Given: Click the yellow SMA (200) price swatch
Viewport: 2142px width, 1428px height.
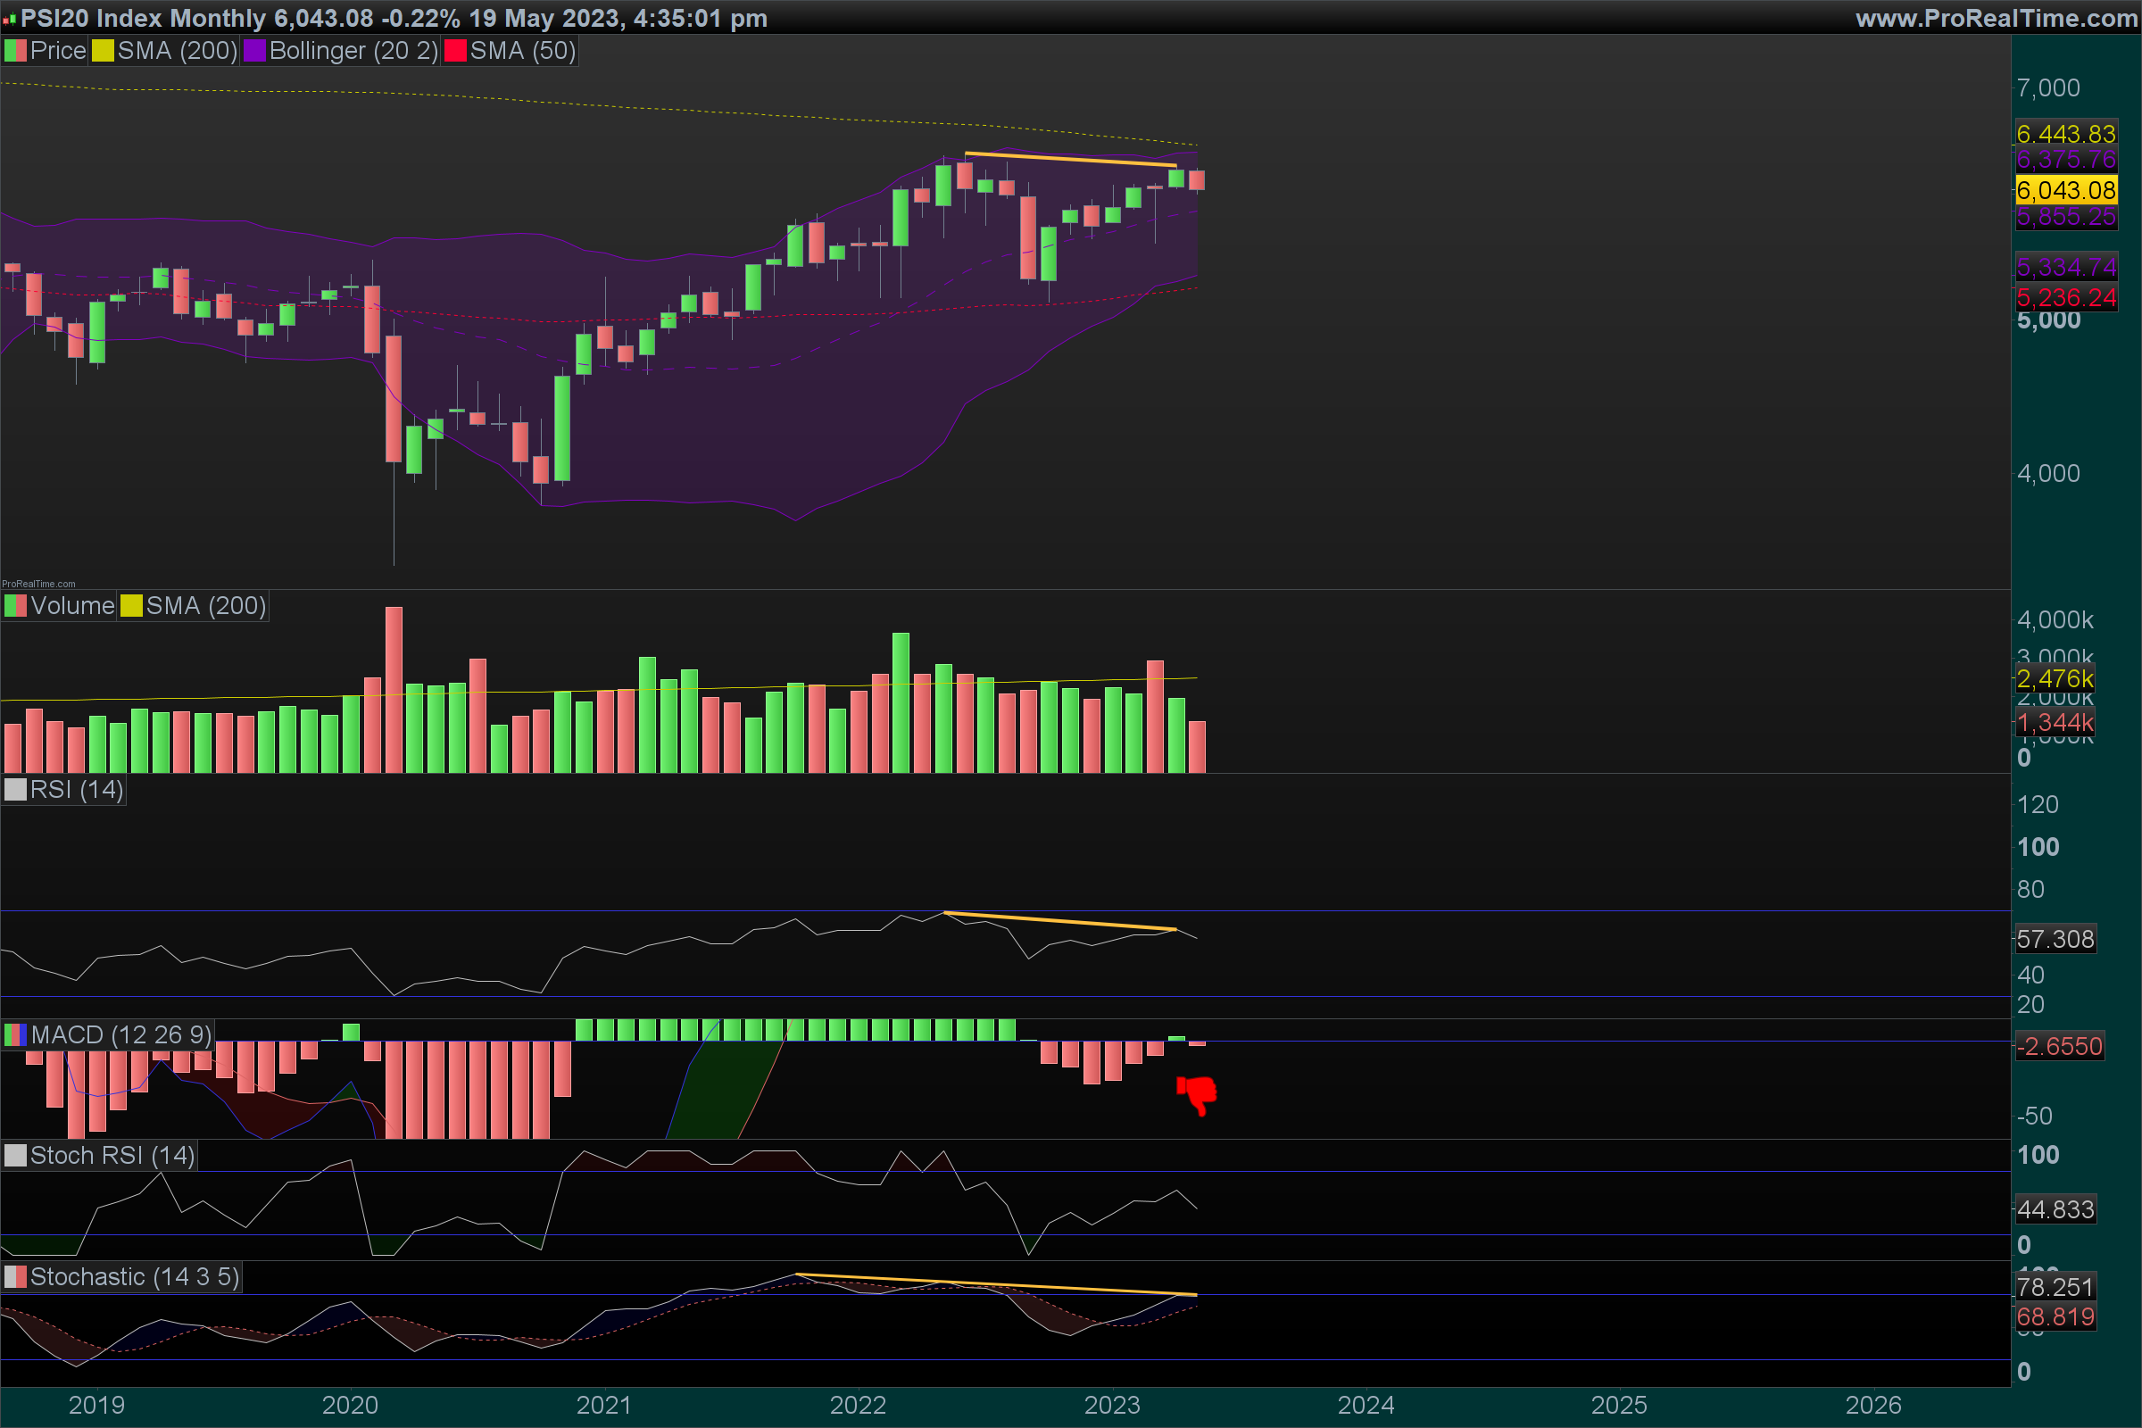Looking at the screenshot, I should [x=103, y=51].
